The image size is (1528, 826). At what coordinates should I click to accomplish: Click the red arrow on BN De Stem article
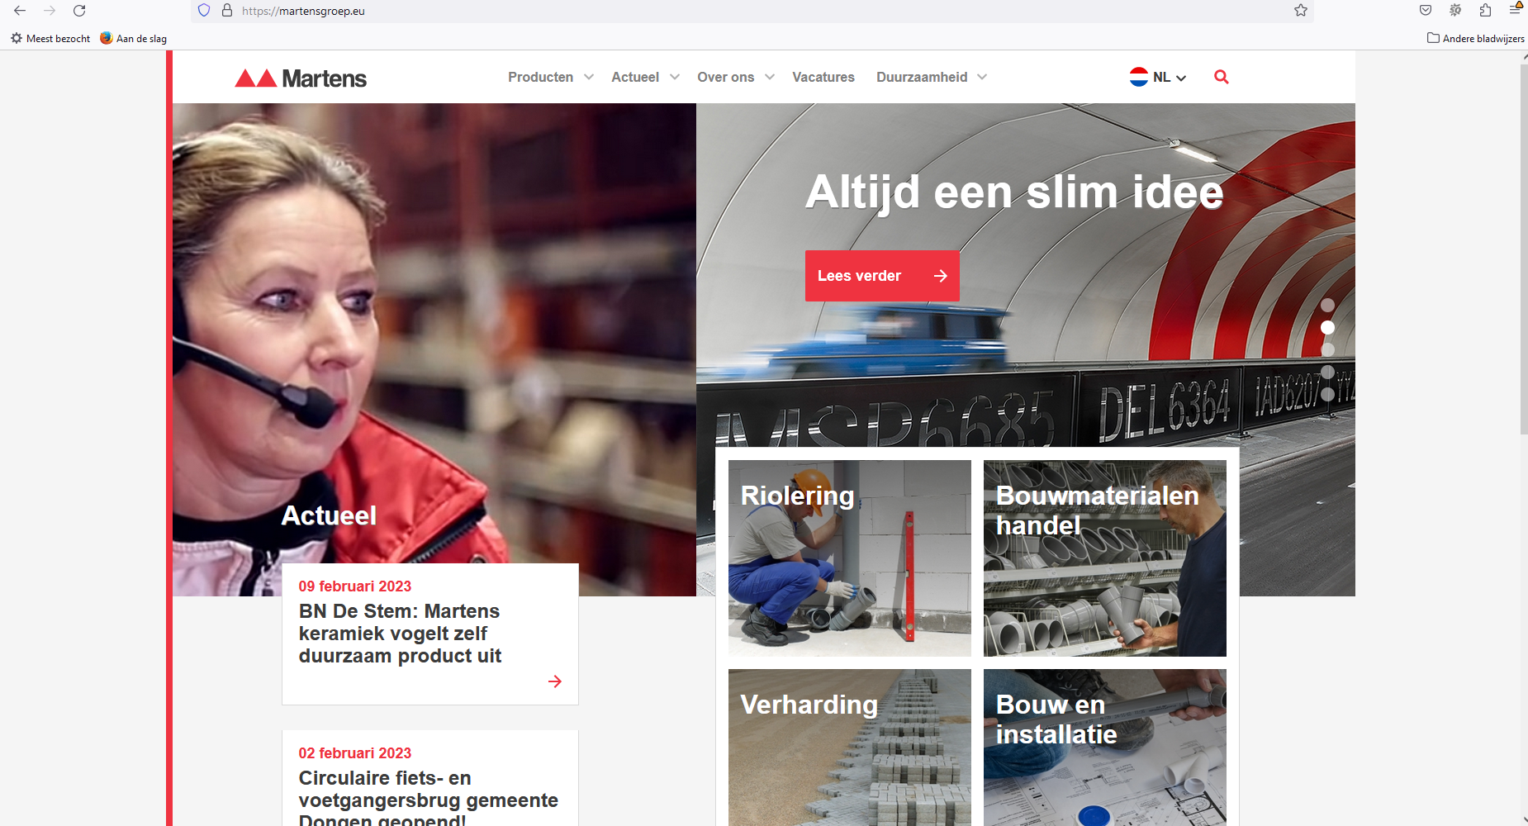point(555,681)
